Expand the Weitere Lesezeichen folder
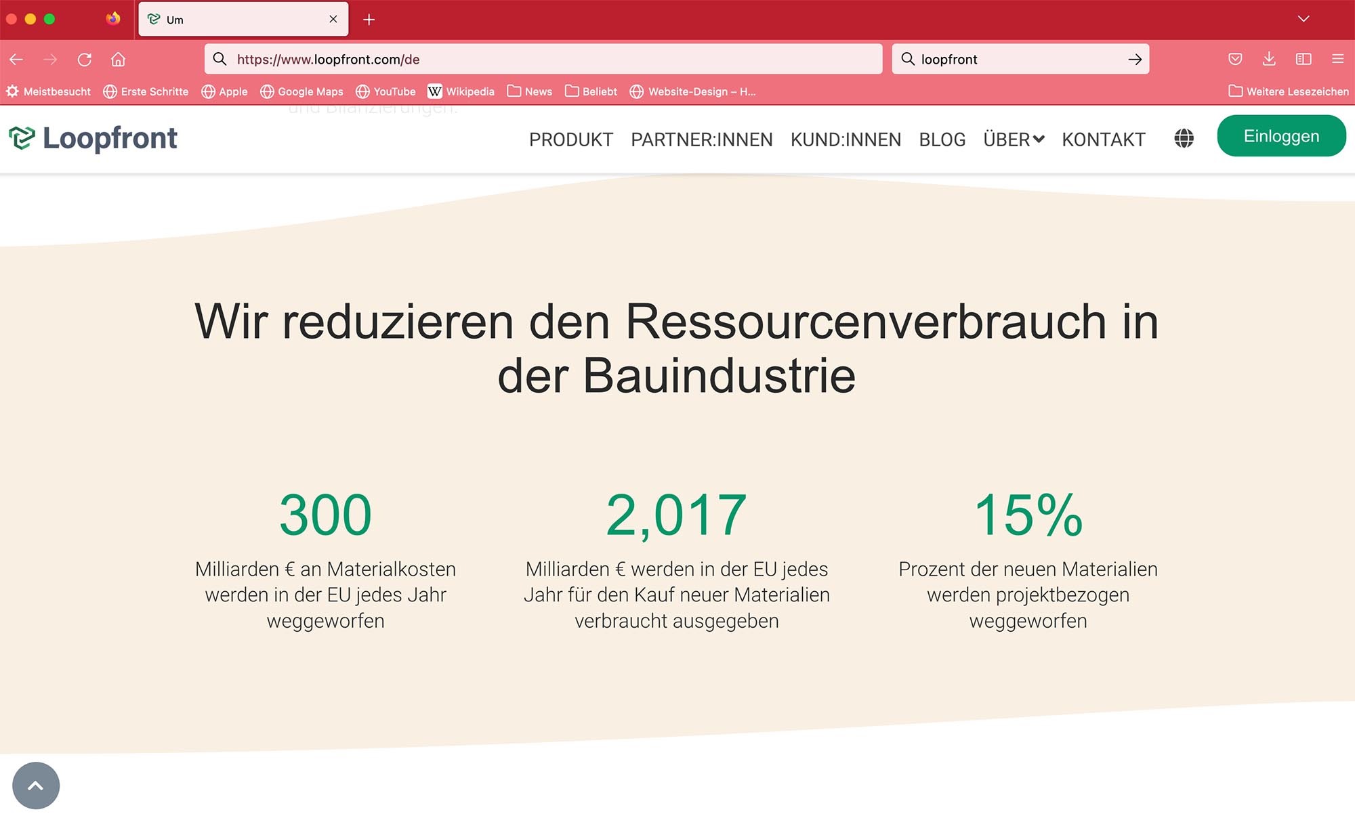This screenshot has width=1355, height=816. coord(1289,91)
